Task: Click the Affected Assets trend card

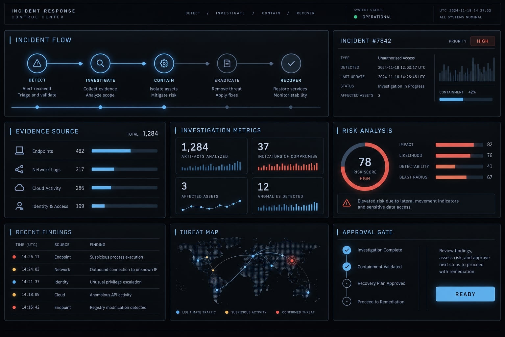Action: pos(211,196)
